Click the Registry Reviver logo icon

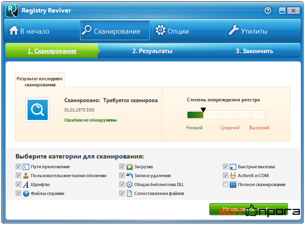point(12,11)
